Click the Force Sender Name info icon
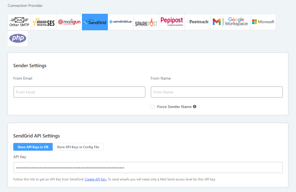The width and height of the screenshot is (296, 192). tap(195, 107)
